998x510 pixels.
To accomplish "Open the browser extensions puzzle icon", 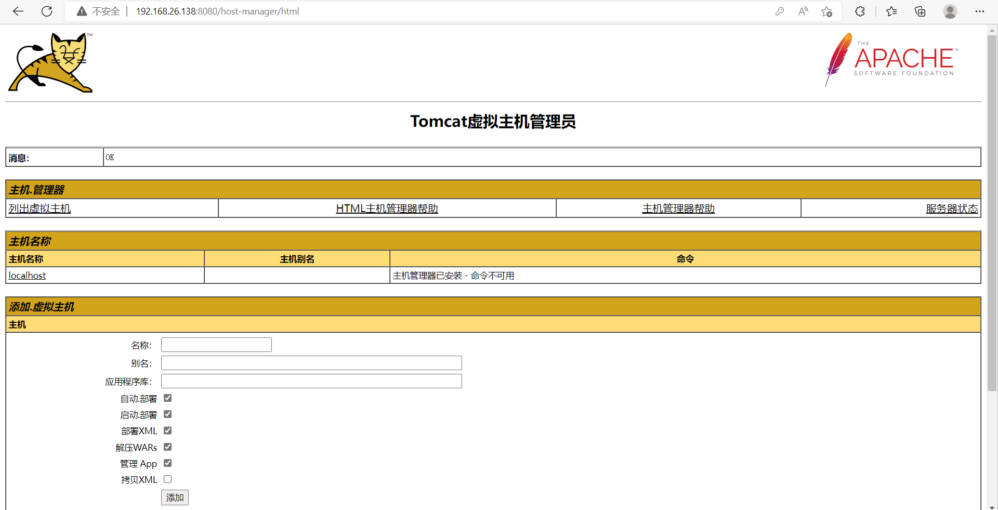I will point(860,11).
